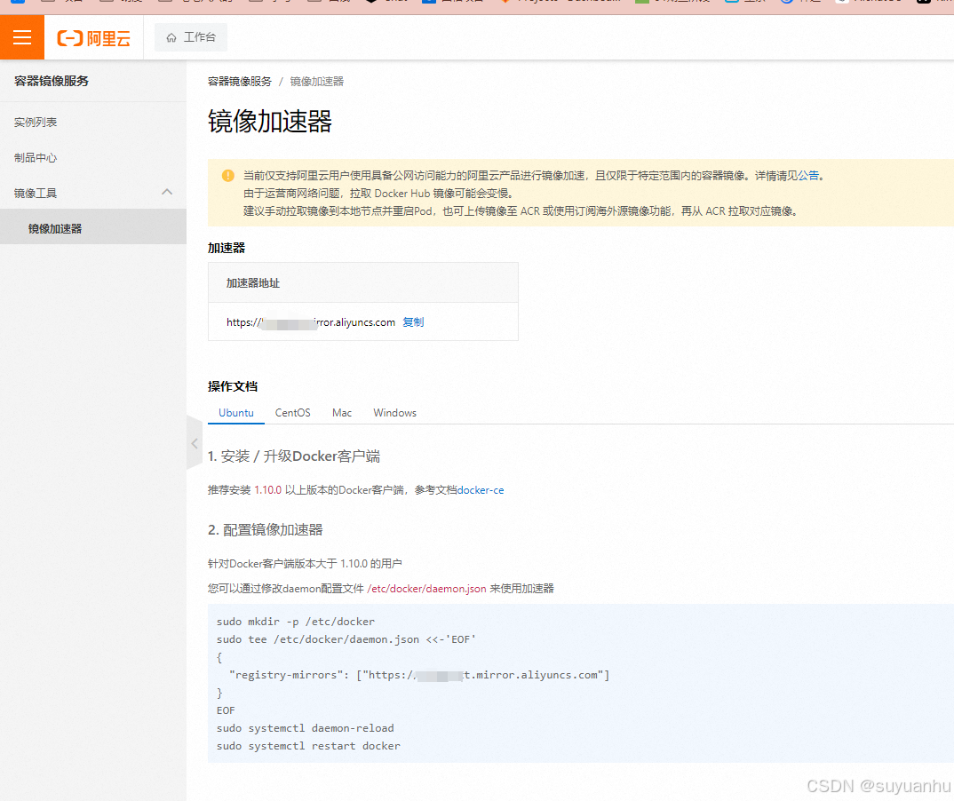Click the /etc/docker/daemon.json path text
Screen dimensions: 954x801
[426, 589]
